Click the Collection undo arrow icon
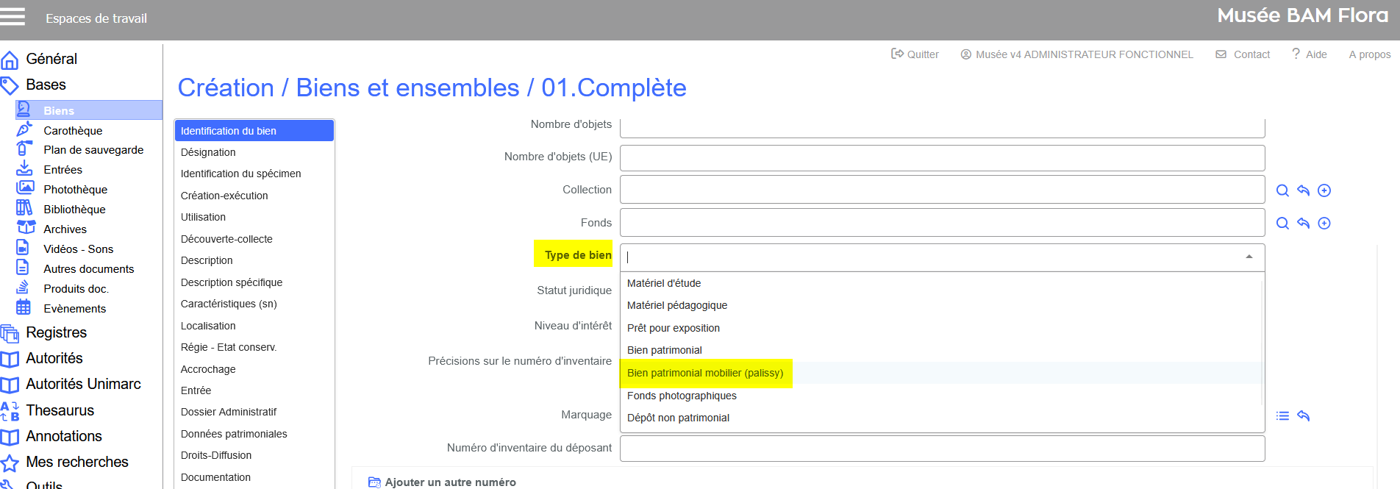1400x489 pixels. (1303, 190)
